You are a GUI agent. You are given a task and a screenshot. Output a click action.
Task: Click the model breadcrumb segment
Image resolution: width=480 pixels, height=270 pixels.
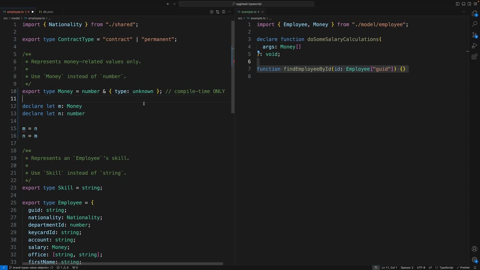coord(15,18)
